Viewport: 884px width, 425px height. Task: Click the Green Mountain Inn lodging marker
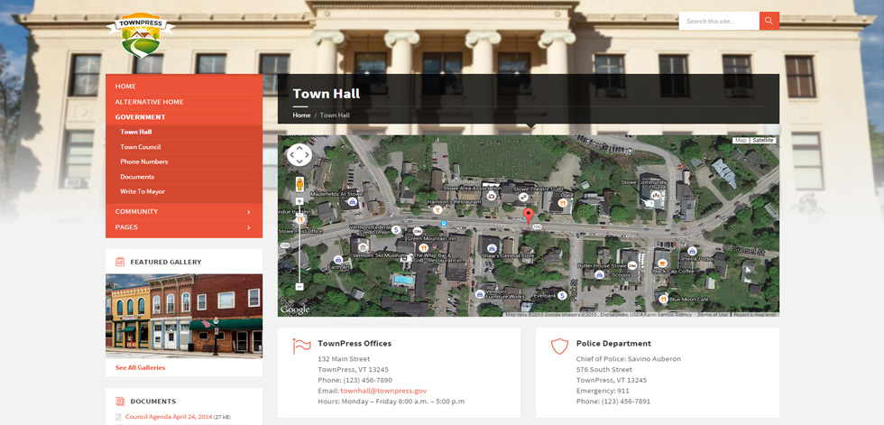point(418,231)
